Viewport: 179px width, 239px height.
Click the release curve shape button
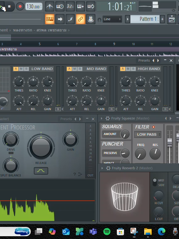[x=41, y=171]
